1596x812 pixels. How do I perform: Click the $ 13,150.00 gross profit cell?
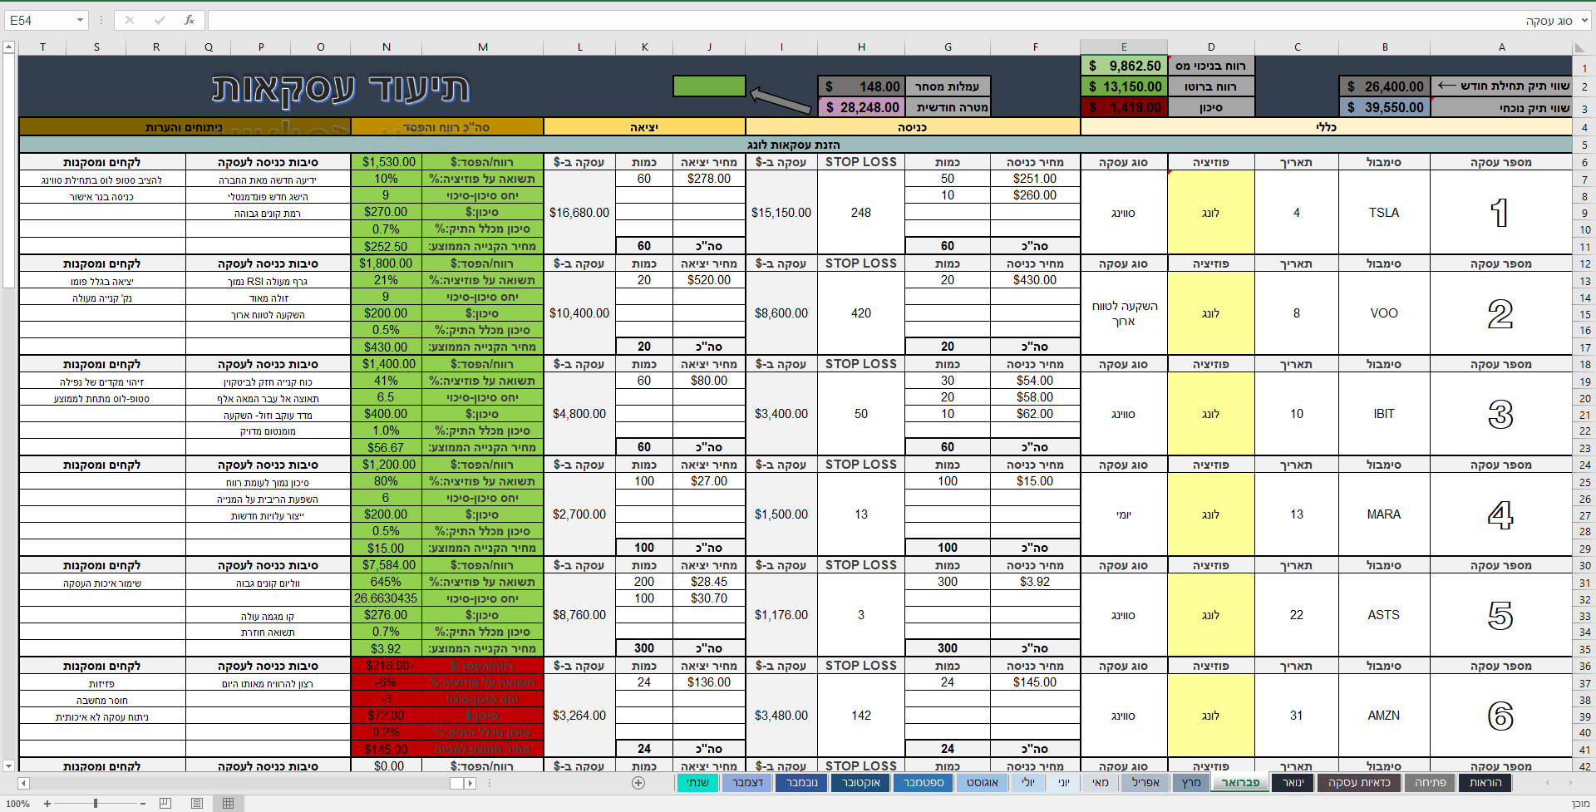click(x=1124, y=86)
